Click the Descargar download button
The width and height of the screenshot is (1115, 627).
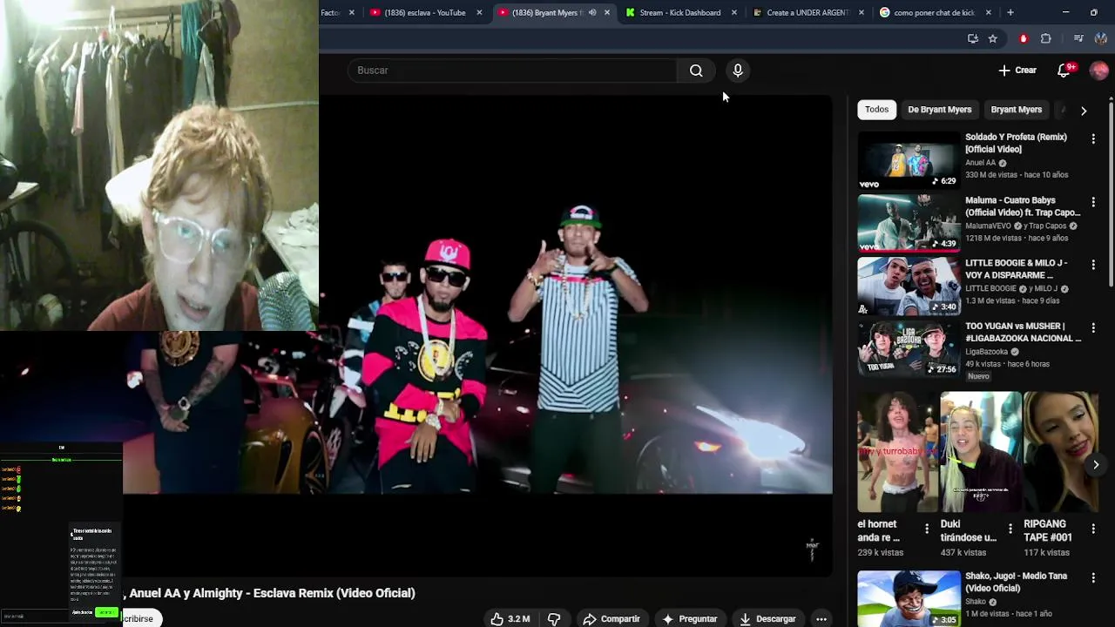click(x=767, y=618)
